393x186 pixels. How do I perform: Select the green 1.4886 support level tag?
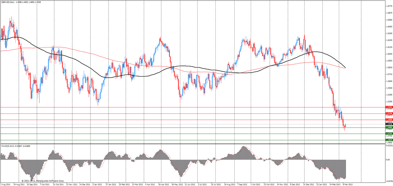389,128
